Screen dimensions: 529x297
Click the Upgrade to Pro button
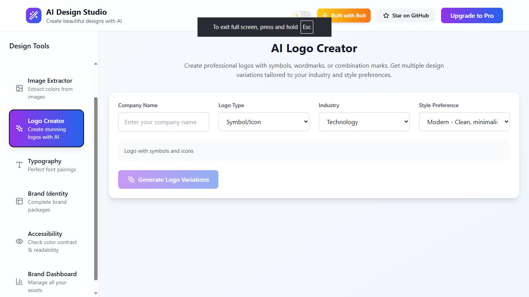click(x=472, y=15)
